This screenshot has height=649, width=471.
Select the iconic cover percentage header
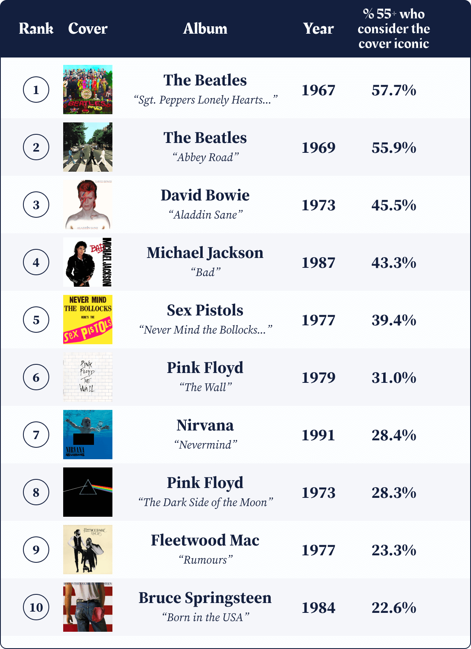tap(394, 29)
